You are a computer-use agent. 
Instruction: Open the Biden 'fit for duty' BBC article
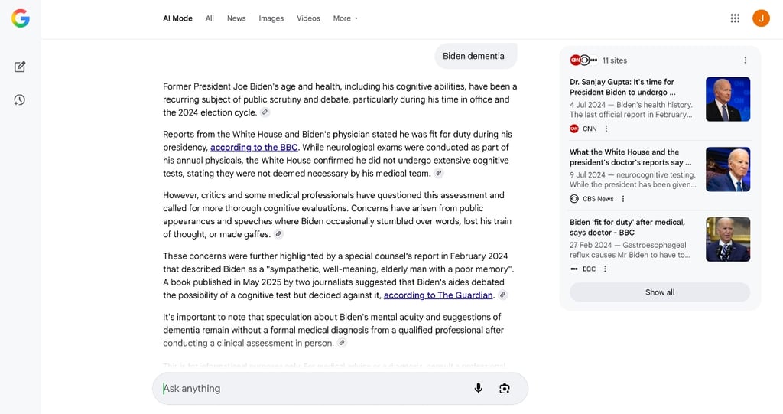[x=628, y=227]
